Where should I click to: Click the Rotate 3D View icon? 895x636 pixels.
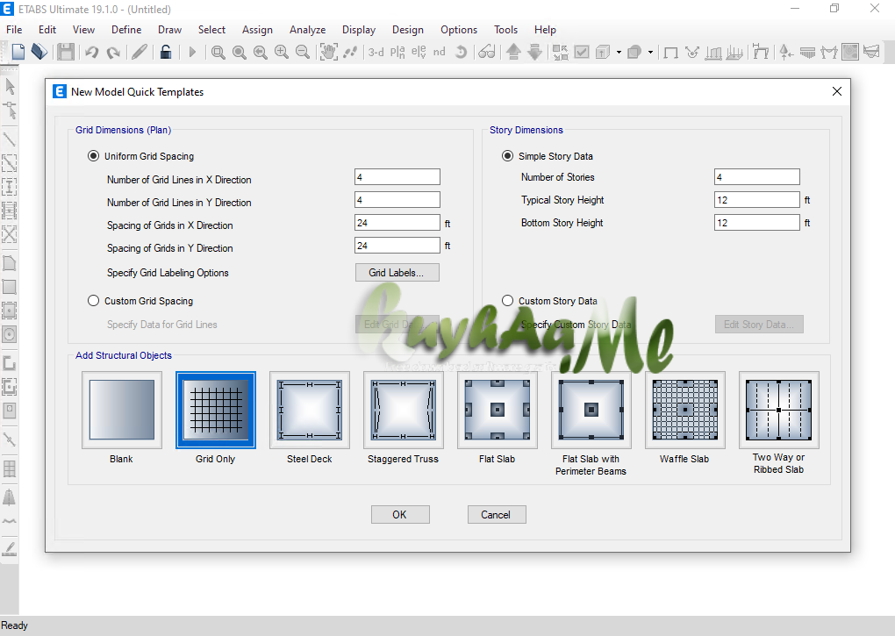coord(461,53)
